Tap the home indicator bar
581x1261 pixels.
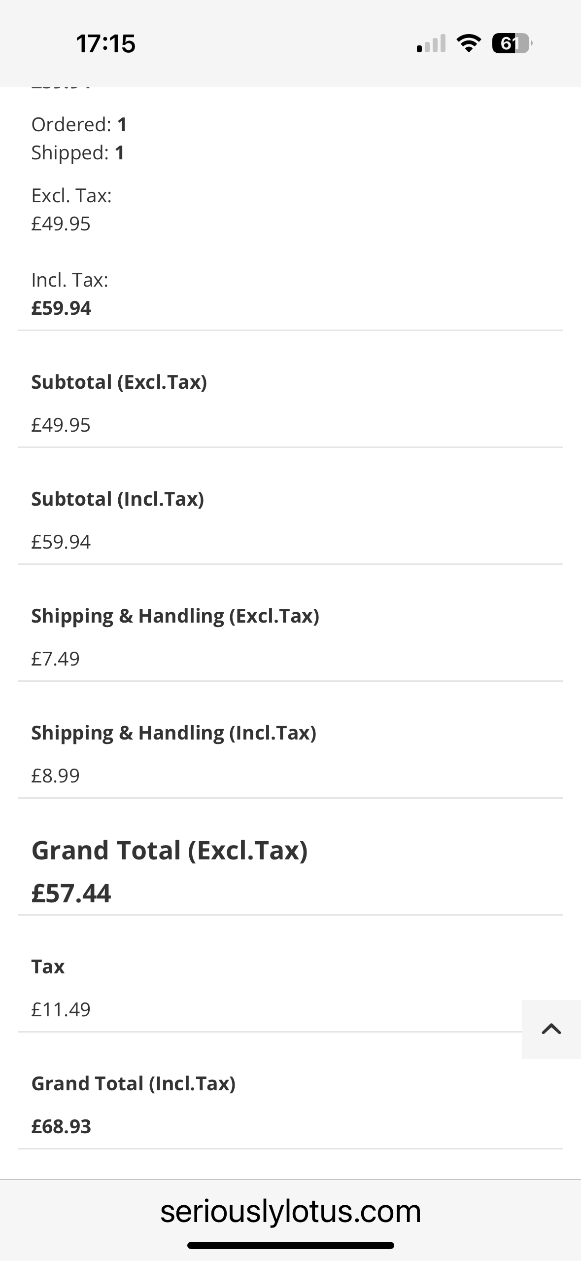pyautogui.click(x=291, y=1245)
